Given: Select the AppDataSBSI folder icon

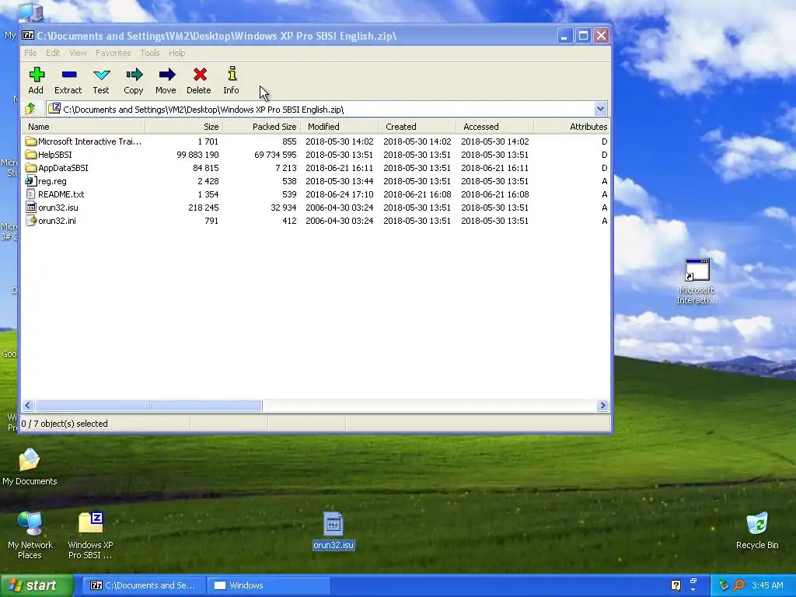Looking at the screenshot, I should [x=31, y=168].
